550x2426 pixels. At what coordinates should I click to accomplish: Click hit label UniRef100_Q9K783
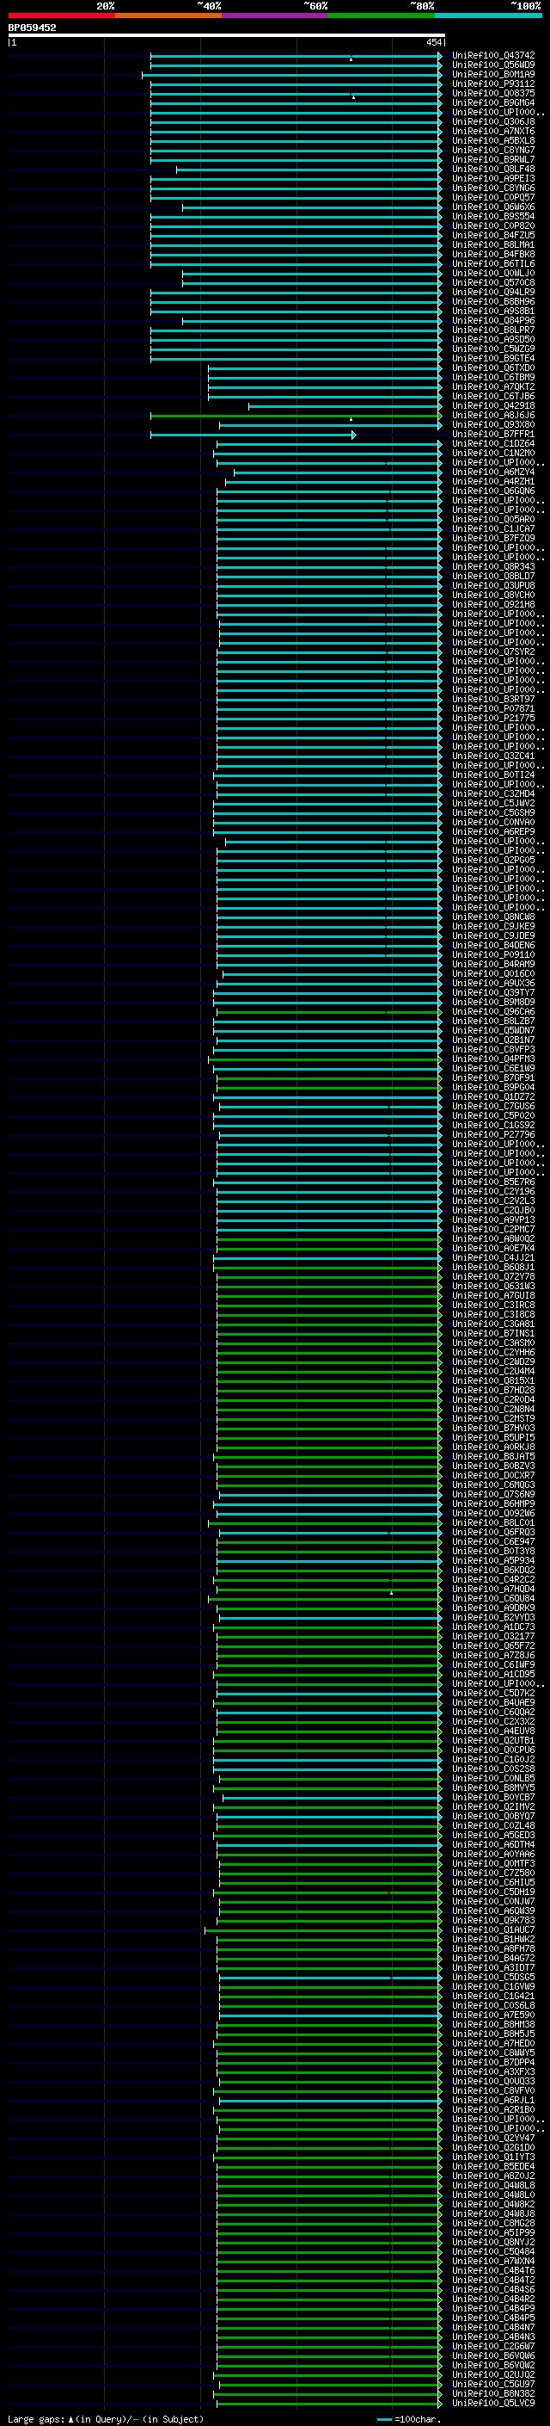coord(493,1920)
